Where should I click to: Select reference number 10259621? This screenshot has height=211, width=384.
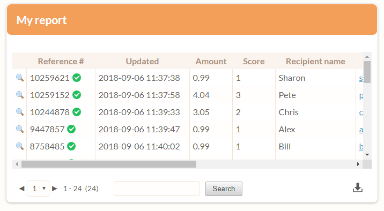(50, 78)
